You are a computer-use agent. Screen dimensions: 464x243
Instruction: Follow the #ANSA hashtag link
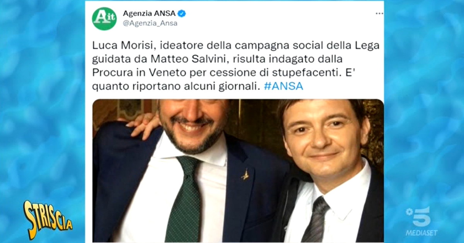[x=283, y=86]
